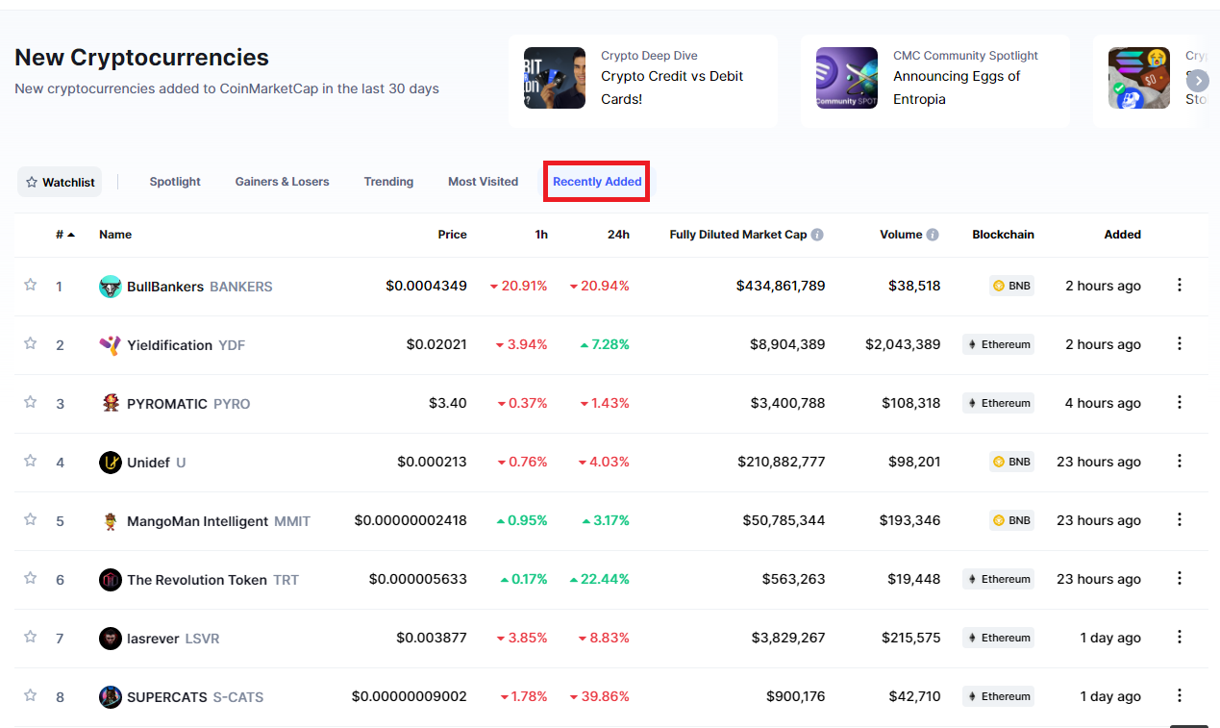Open the MangoMan Intelligent name link
This screenshot has height=728, width=1220.
click(x=197, y=521)
